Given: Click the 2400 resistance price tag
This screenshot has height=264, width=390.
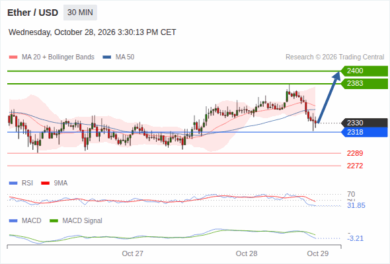Looking at the screenshot, I should point(364,71).
